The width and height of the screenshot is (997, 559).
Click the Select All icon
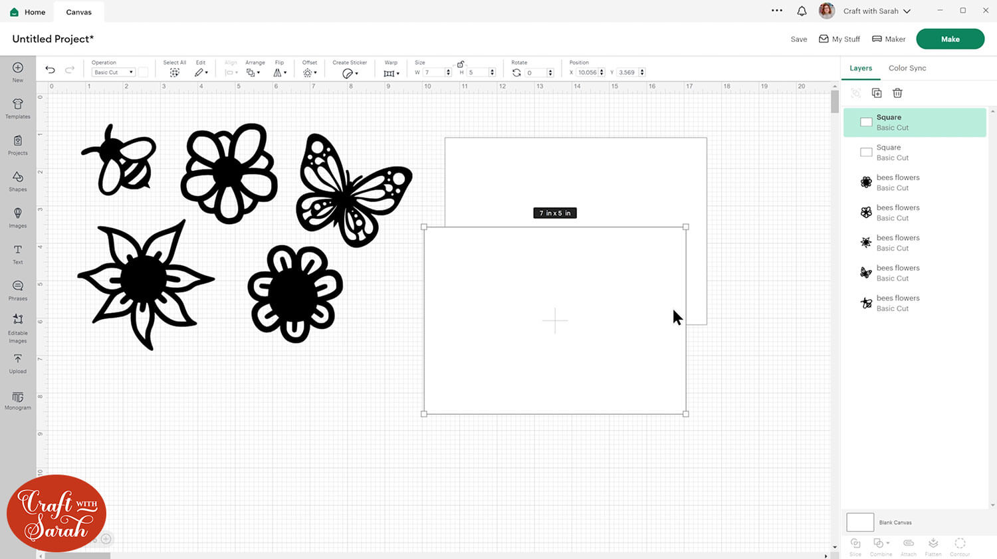click(174, 72)
